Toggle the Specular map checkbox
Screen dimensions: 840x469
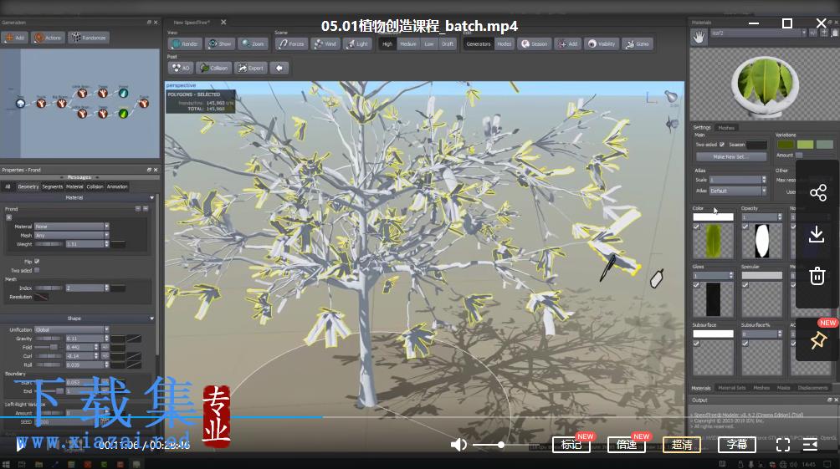click(x=745, y=285)
